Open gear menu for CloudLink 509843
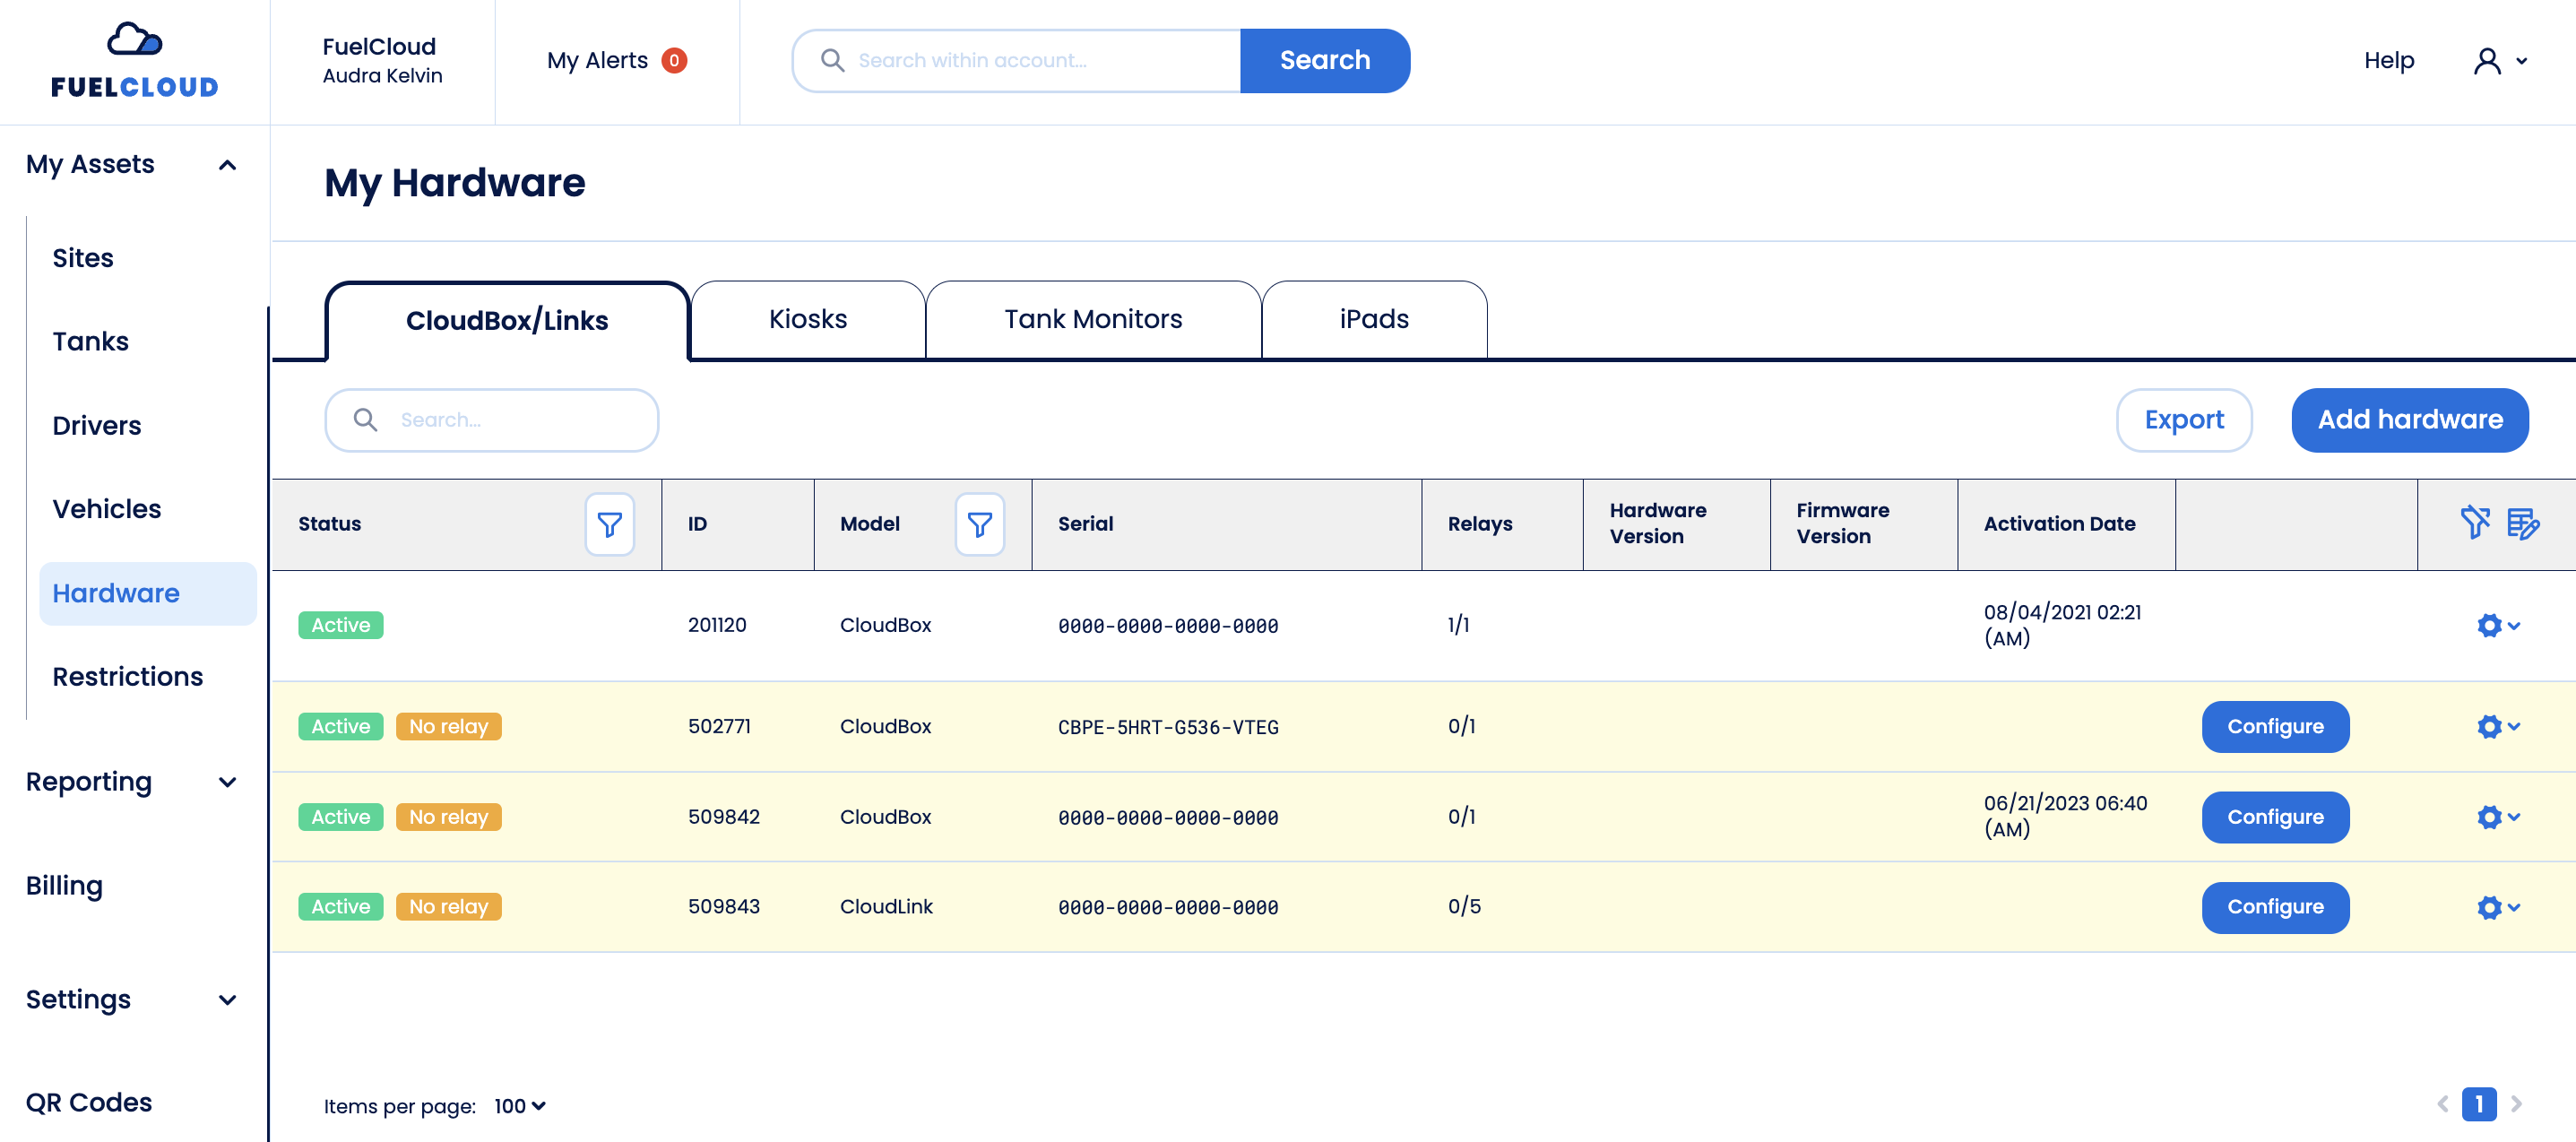Image resolution: width=2576 pixels, height=1142 pixels. (x=2498, y=907)
